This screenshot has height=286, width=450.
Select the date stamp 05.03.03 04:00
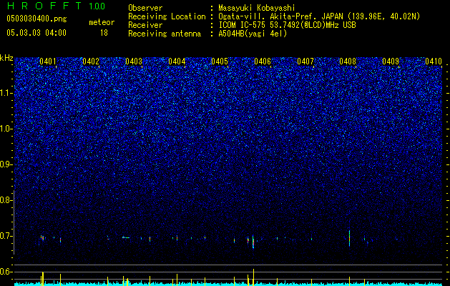click(x=36, y=33)
